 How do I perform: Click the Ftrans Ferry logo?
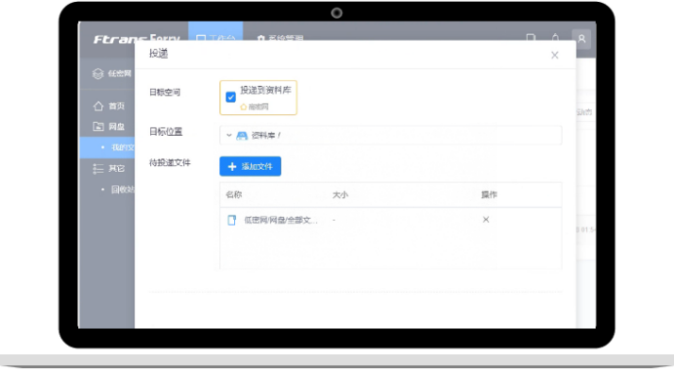136,39
